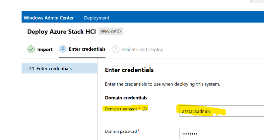Click the step 2 circle icon
The height and width of the screenshot is (140, 264).
[x=63, y=49]
